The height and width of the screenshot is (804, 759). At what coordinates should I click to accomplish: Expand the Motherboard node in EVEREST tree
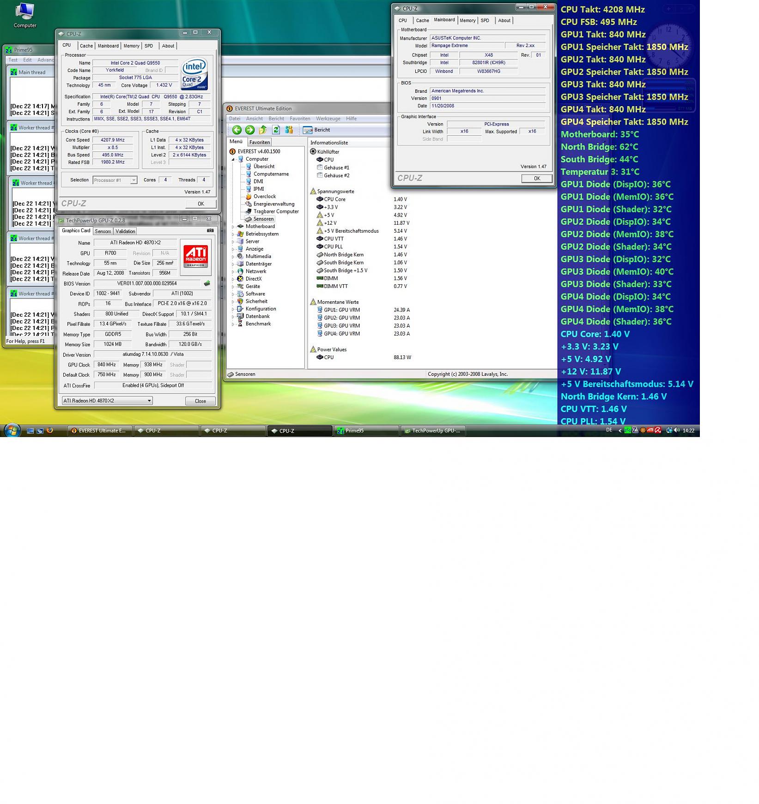click(233, 227)
